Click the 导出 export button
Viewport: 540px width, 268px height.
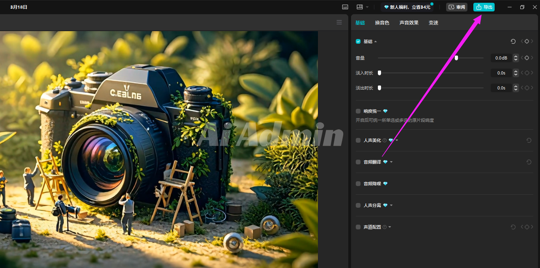[484, 7]
